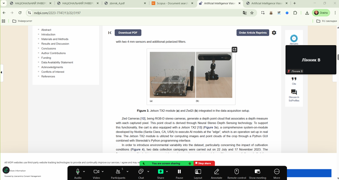Open the apps grid icon in bookmarks bar
The height and width of the screenshot is (180, 339).
[x=3, y=21]
